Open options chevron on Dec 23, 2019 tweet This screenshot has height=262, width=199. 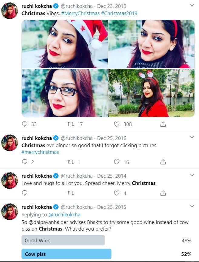[192, 6]
